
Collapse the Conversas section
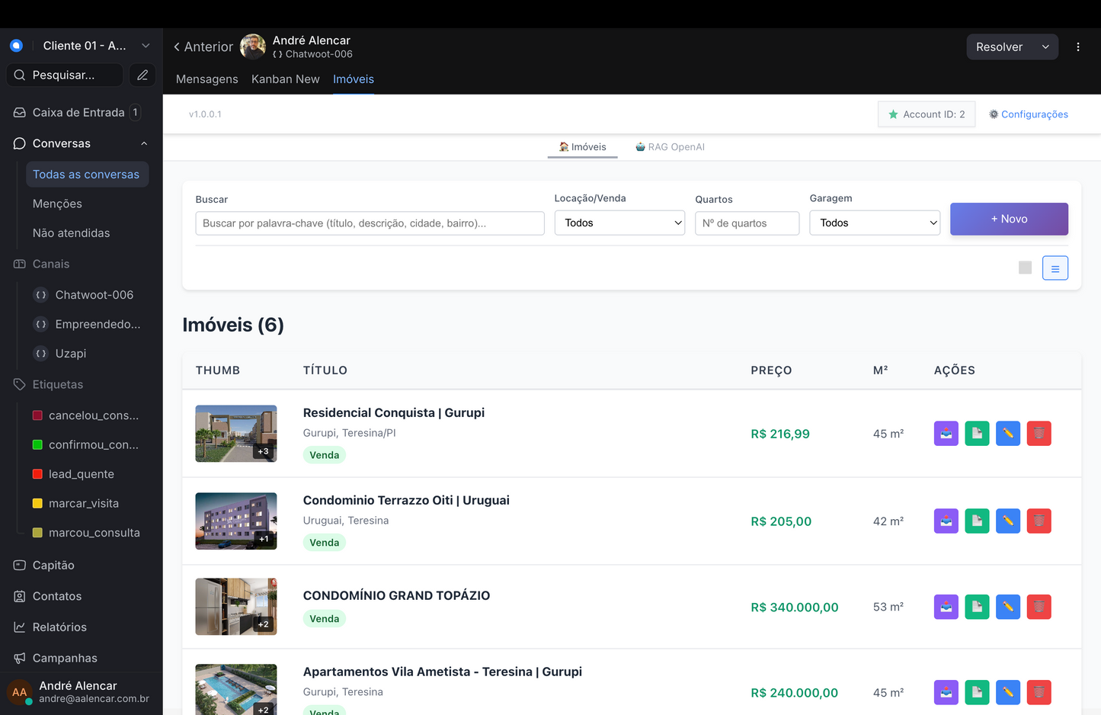(x=143, y=143)
